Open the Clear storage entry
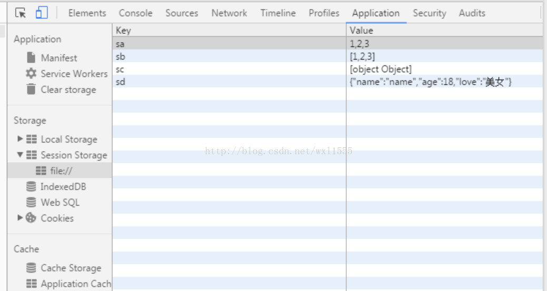The height and width of the screenshot is (291, 547). click(x=69, y=89)
